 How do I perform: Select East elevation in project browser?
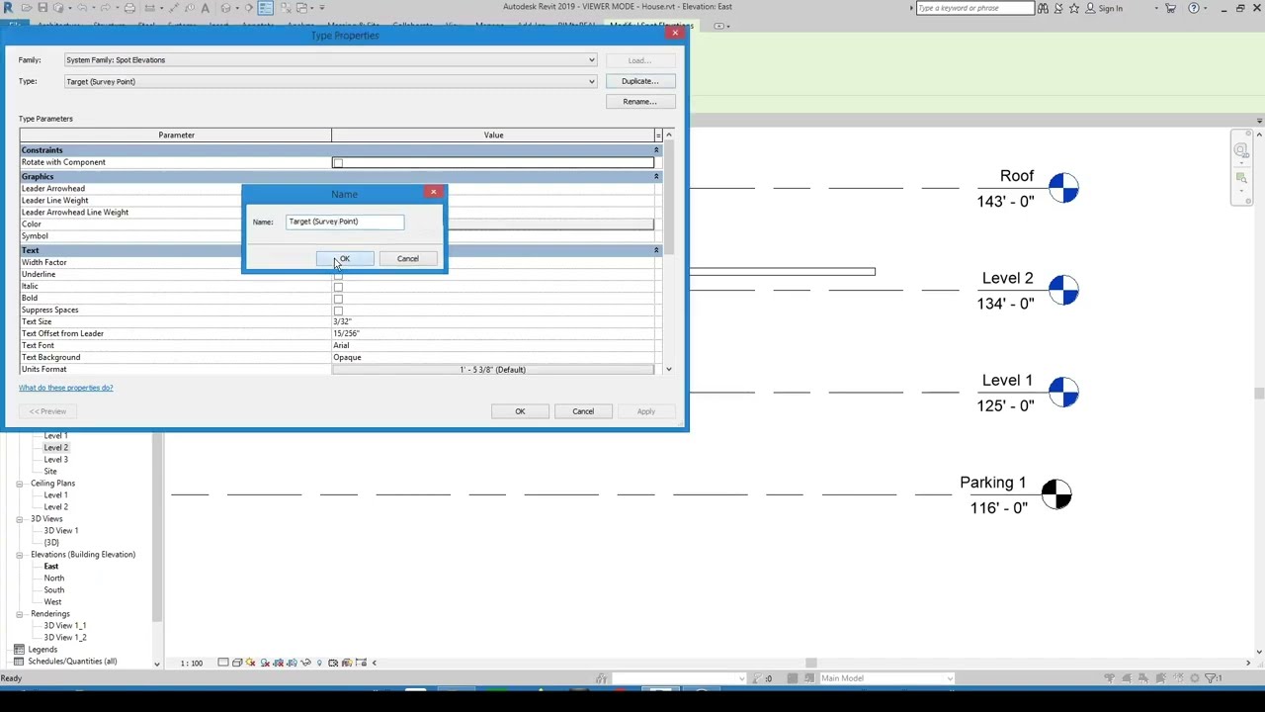pyautogui.click(x=51, y=567)
